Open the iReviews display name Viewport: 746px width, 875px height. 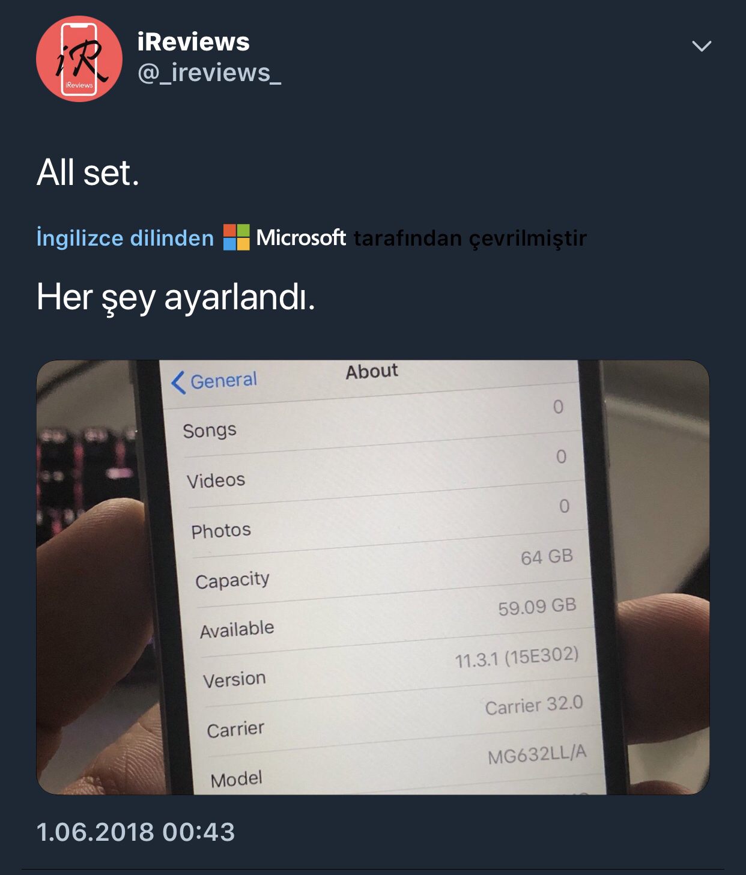point(193,42)
